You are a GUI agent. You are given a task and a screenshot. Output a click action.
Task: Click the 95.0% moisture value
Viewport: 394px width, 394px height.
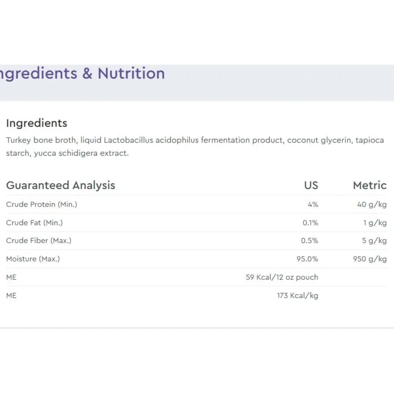click(307, 259)
